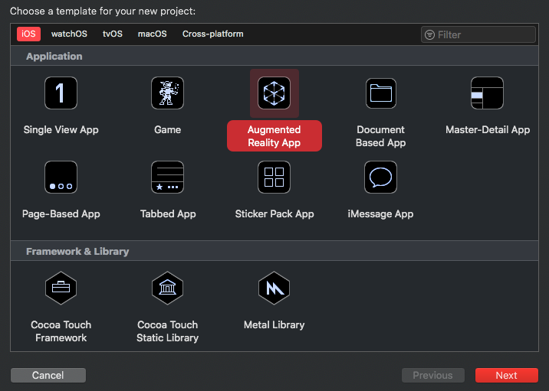The image size is (549, 391).
Task: Choose the Cocoa Touch Framework icon
Action: coord(61,288)
